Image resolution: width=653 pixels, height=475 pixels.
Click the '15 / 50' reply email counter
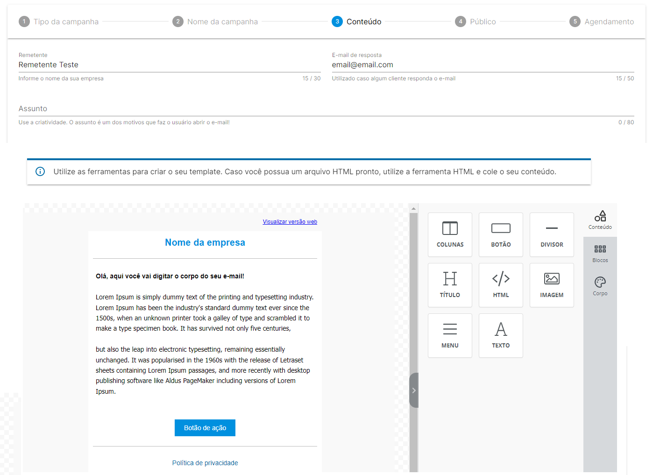point(625,78)
